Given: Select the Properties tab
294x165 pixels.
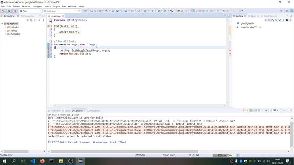Looking at the screenshot, I should point(94,111).
